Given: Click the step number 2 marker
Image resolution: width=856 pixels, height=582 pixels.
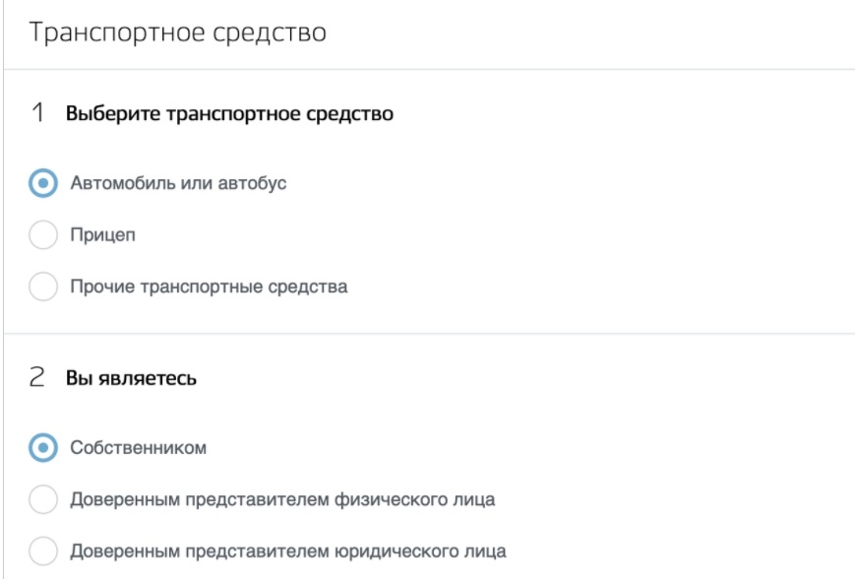Looking at the screenshot, I should [x=38, y=379].
